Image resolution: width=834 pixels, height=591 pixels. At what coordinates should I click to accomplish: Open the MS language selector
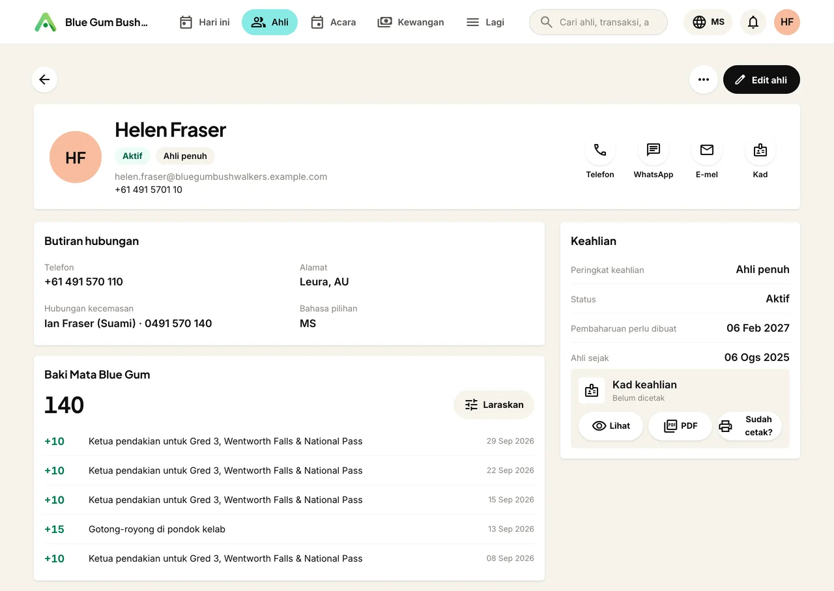(708, 22)
